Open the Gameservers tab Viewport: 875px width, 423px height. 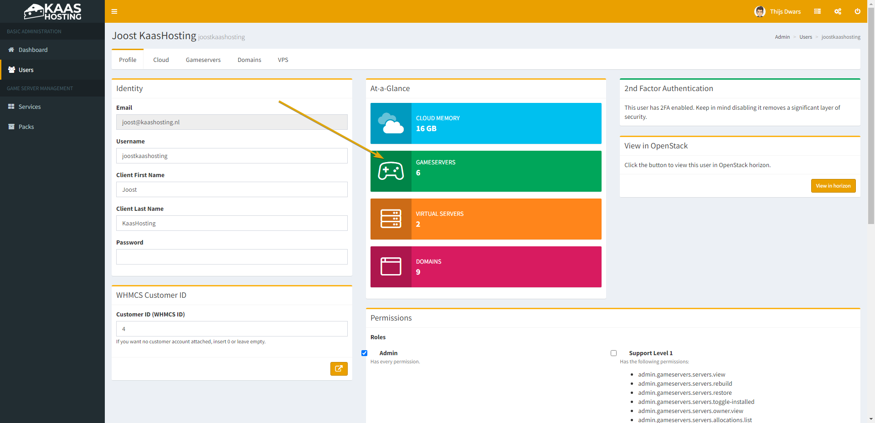pyautogui.click(x=203, y=60)
